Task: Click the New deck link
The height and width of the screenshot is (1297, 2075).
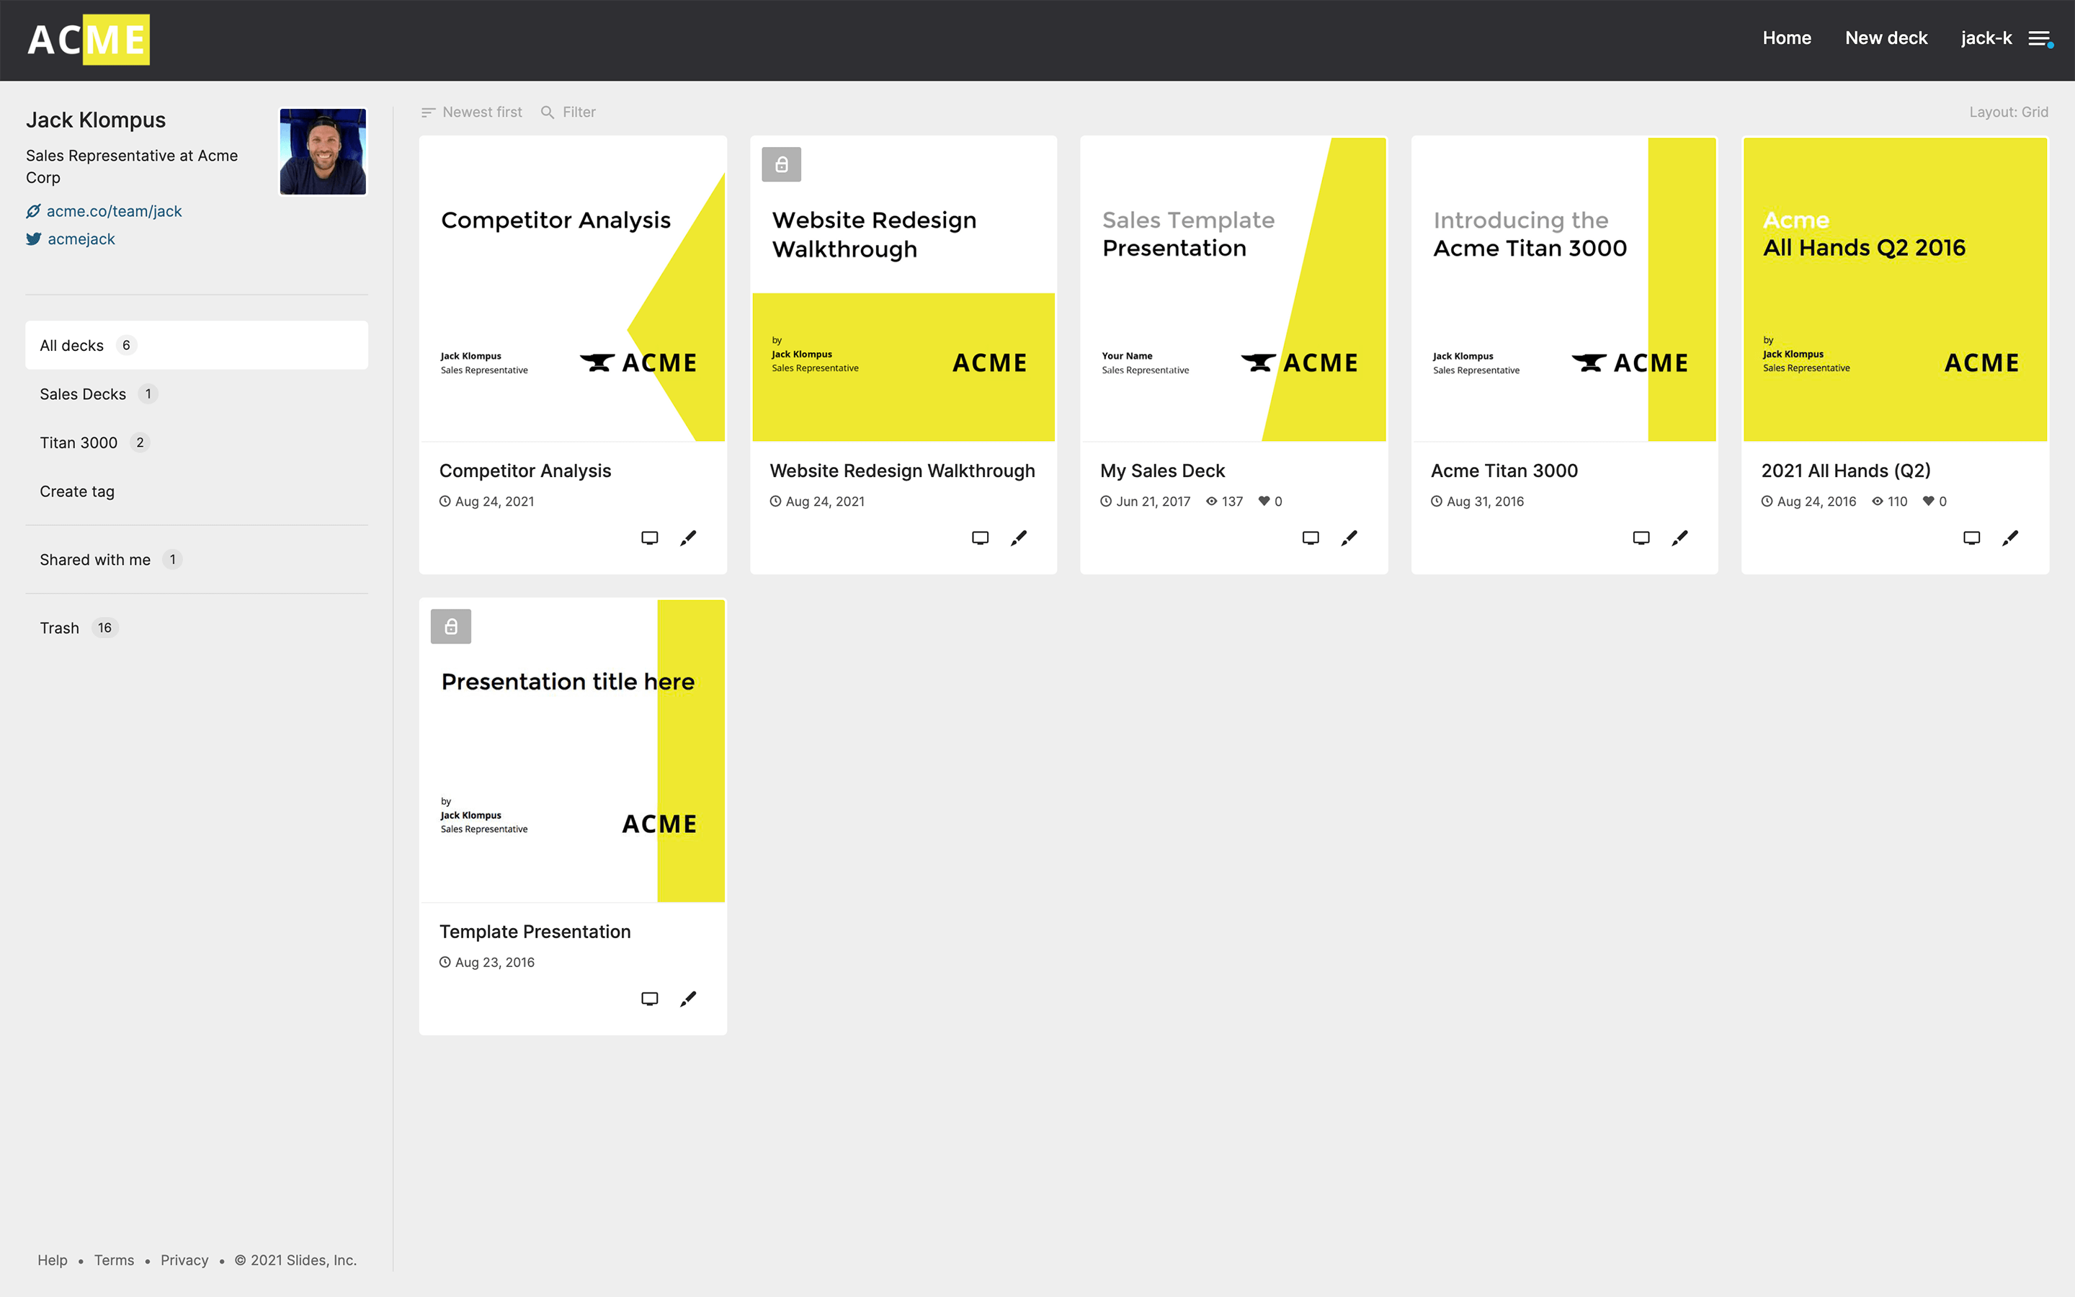Action: (x=1886, y=39)
